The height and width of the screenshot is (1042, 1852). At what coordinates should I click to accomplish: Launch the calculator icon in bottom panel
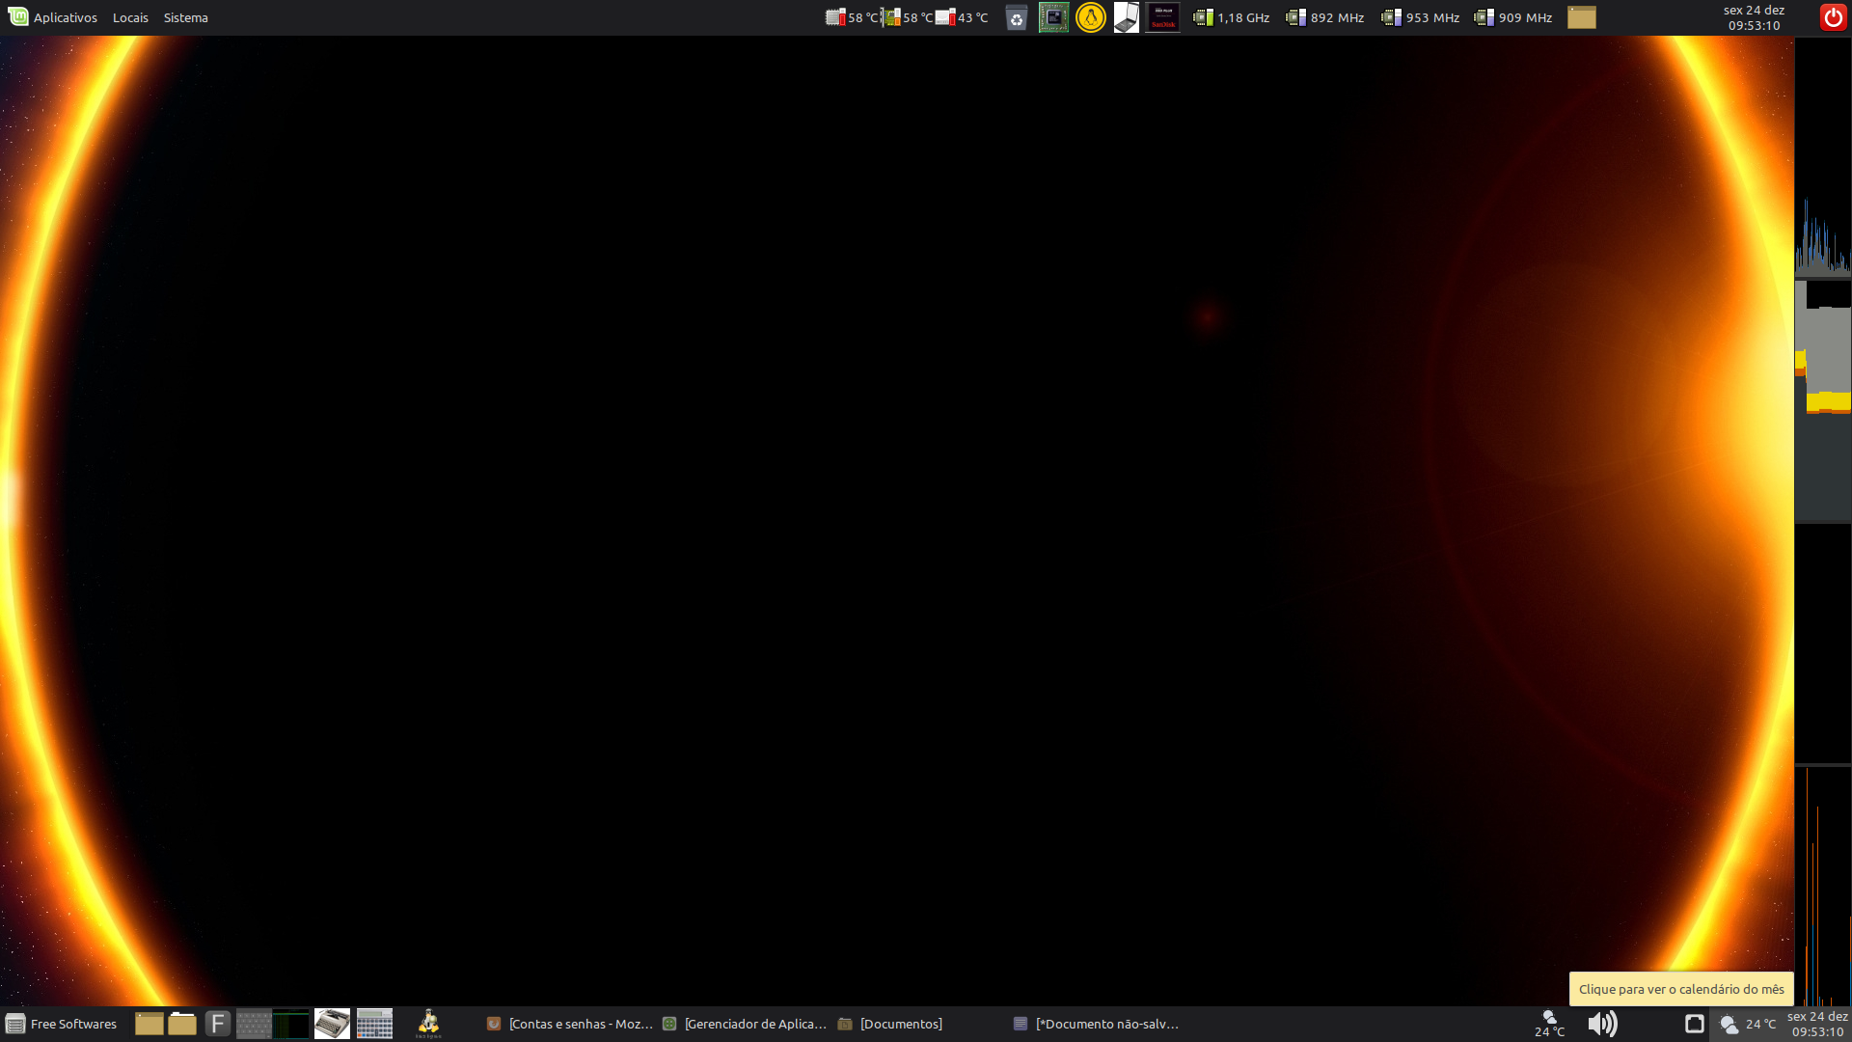[374, 1024]
